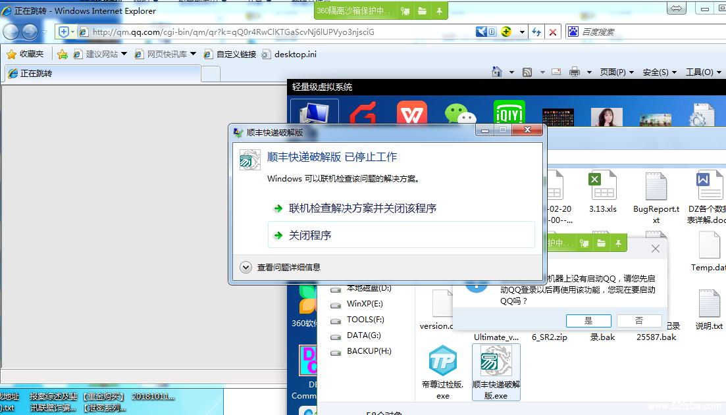The height and width of the screenshot is (415, 726).
Task: Open the 建议网站 dropdown arrow
Action: 124,54
